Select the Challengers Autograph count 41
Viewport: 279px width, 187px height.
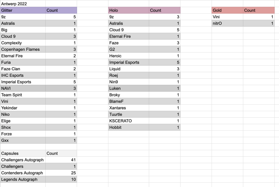[x=61, y=160]
